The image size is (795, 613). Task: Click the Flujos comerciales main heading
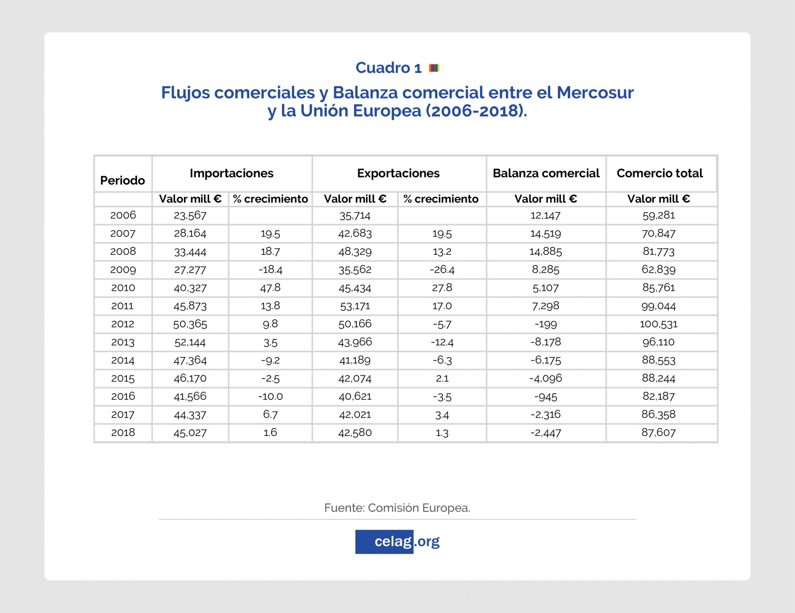[x=397, y=102]
